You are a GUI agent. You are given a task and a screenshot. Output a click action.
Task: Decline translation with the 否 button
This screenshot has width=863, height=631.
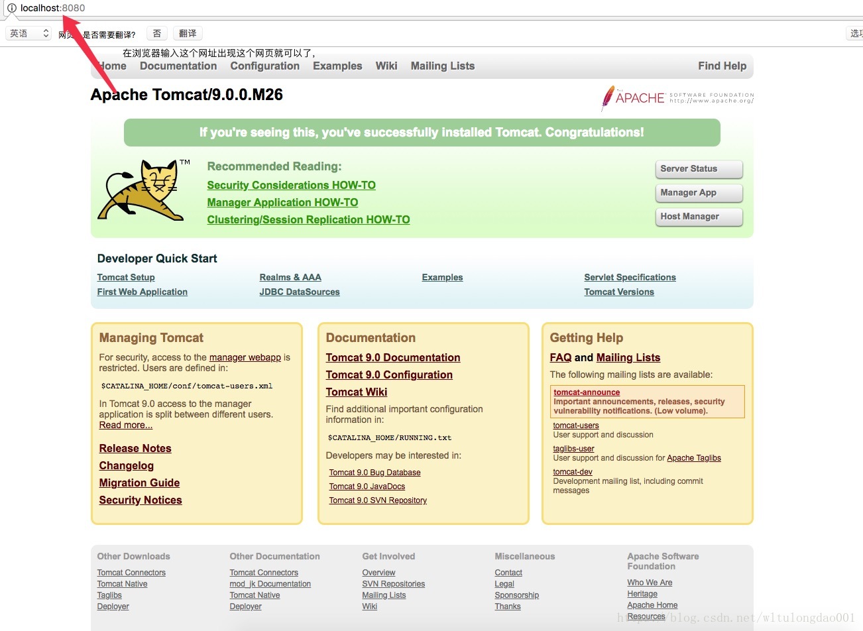[157, 33]
